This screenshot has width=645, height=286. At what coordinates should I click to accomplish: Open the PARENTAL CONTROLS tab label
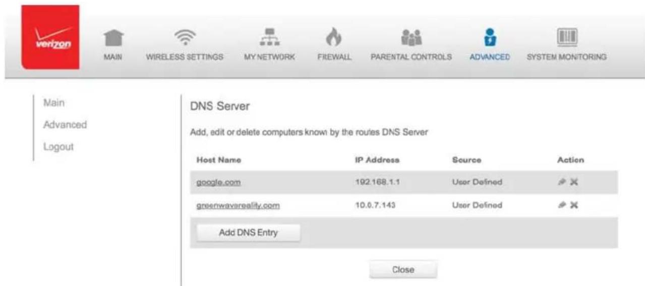click(411, 57)
